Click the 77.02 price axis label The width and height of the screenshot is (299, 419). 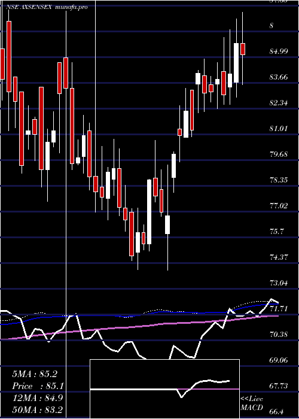(279, 206)
